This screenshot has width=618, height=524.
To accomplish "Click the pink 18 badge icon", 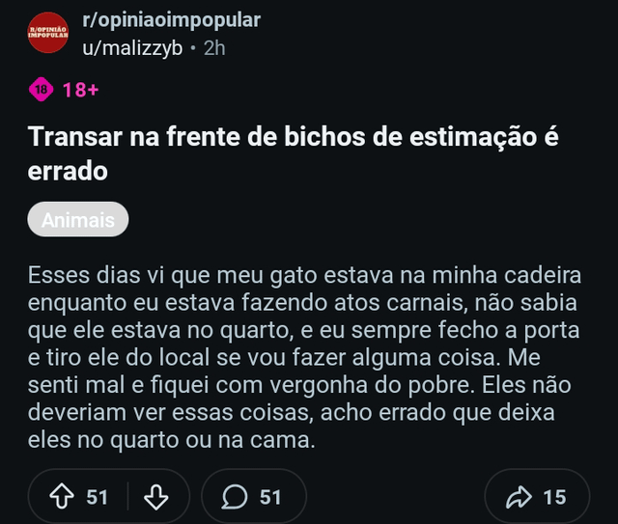I will click(42, 90).
